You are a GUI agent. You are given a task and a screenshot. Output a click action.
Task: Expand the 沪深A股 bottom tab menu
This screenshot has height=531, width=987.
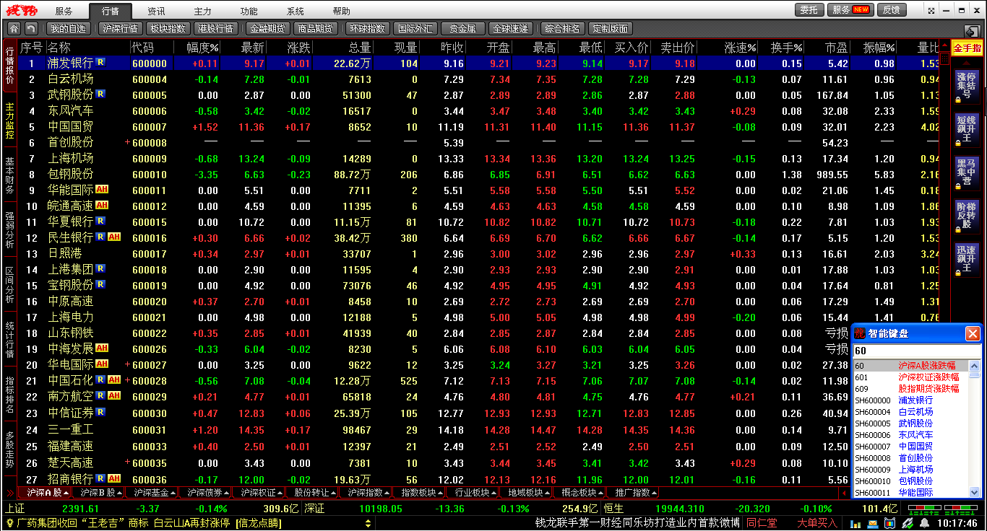pyautogui.click(x=66, y=493)
